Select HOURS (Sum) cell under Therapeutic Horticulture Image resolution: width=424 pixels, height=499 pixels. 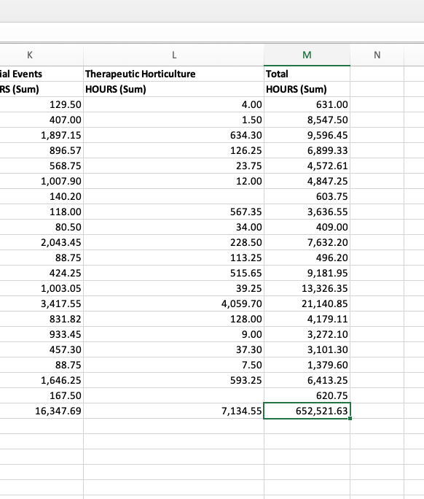click(174, 89)
